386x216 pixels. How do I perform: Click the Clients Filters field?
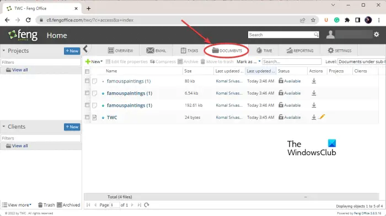[41, 138]
